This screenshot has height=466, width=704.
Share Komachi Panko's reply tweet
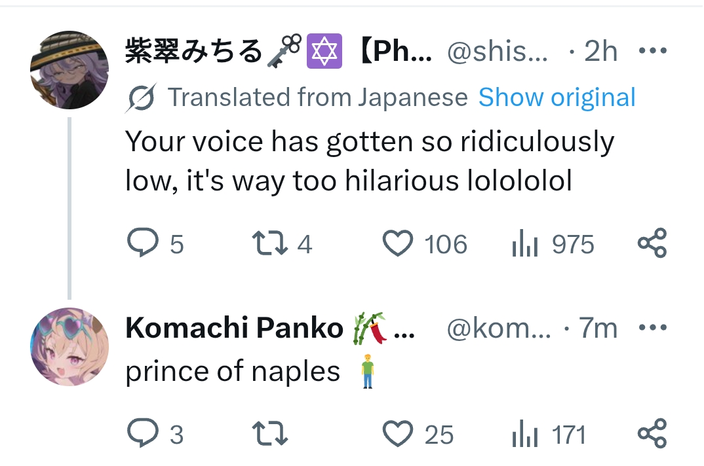pyautogui.click(x=652, y=433)
